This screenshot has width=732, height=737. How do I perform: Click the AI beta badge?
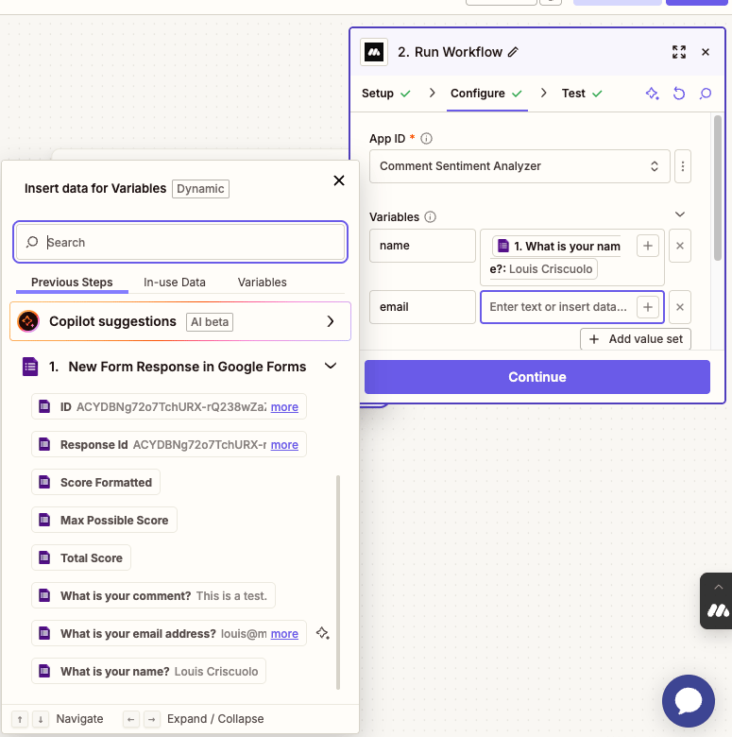click(210, 322)
